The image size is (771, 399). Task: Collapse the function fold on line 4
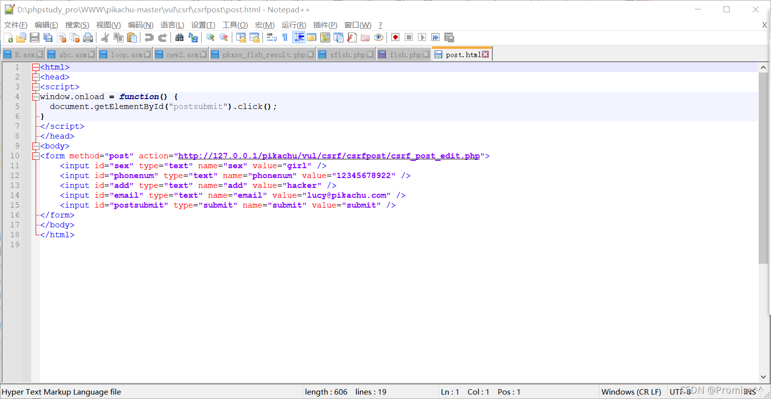(x=36, y=97)
